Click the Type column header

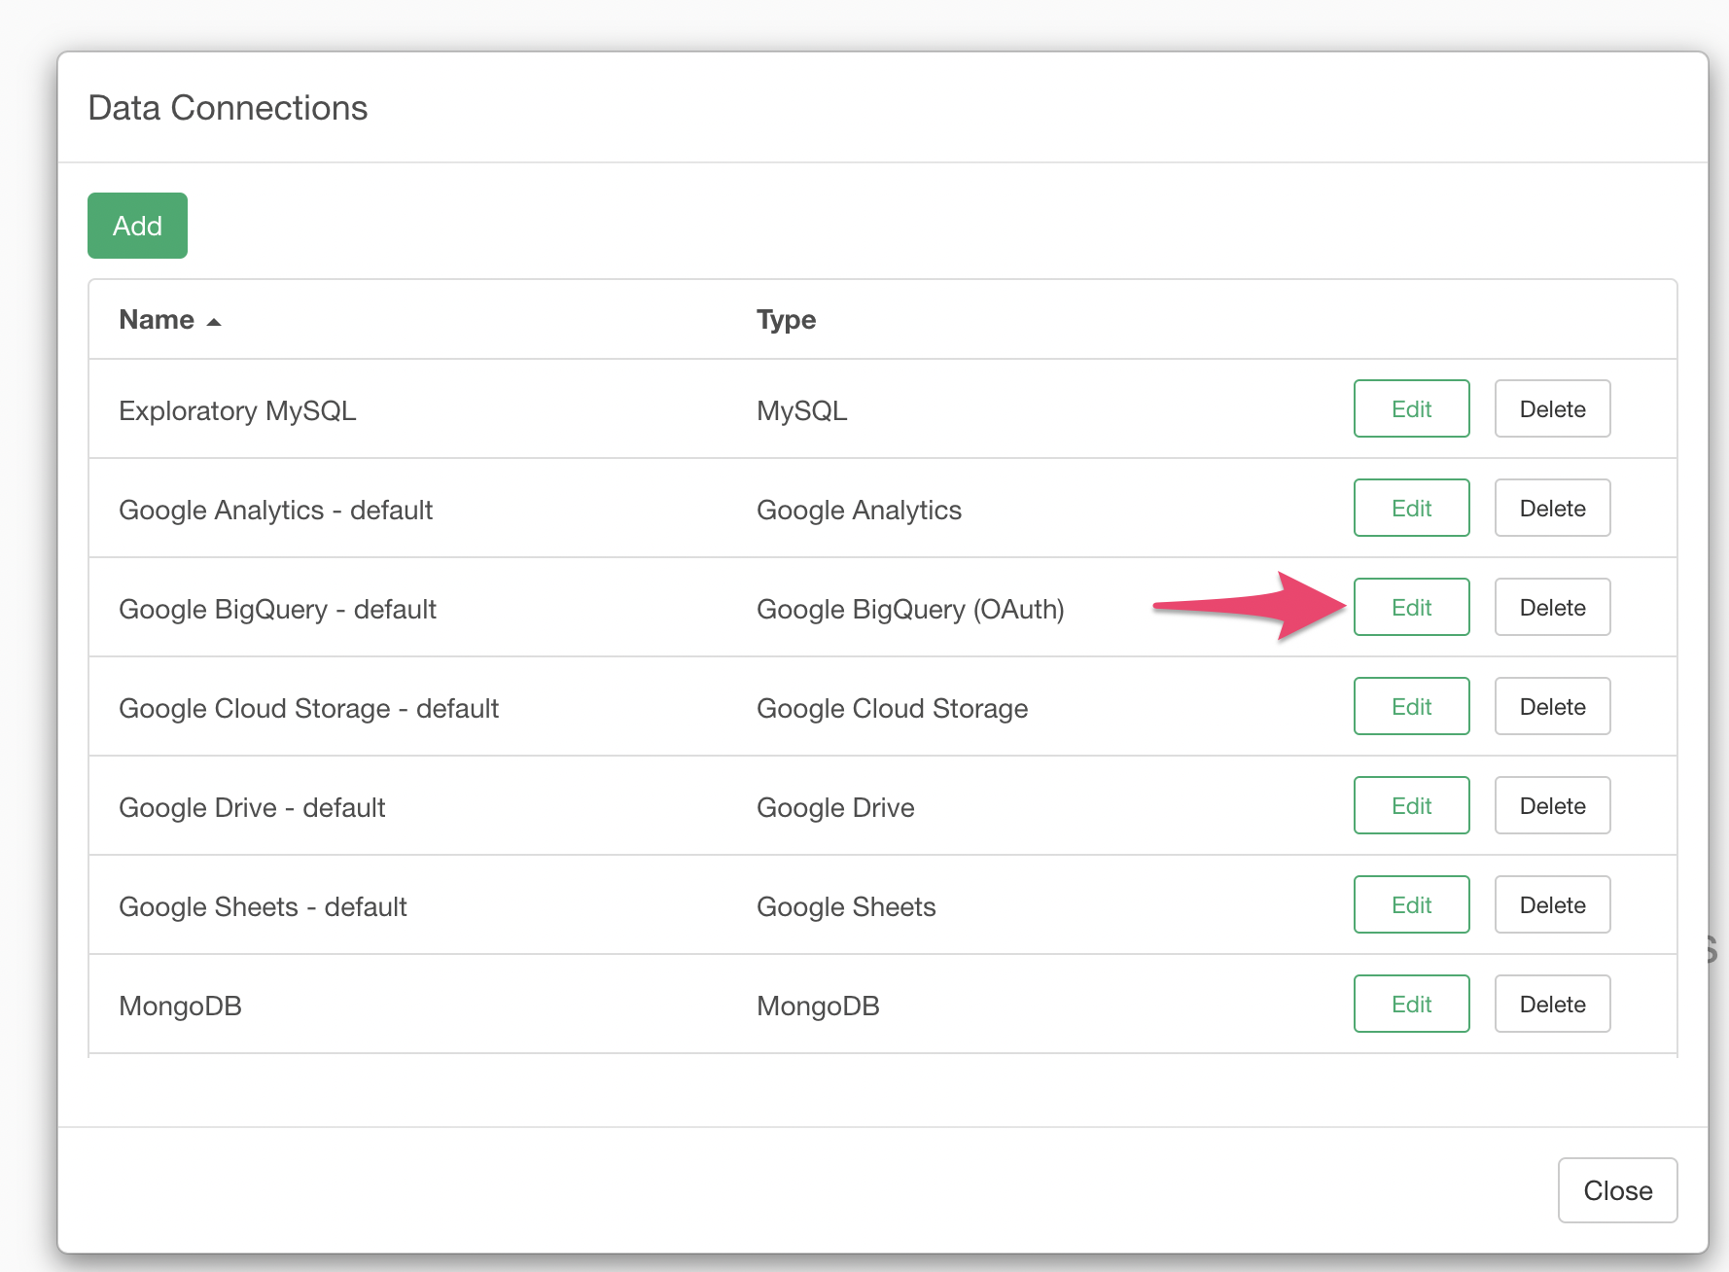click(786, 320)
